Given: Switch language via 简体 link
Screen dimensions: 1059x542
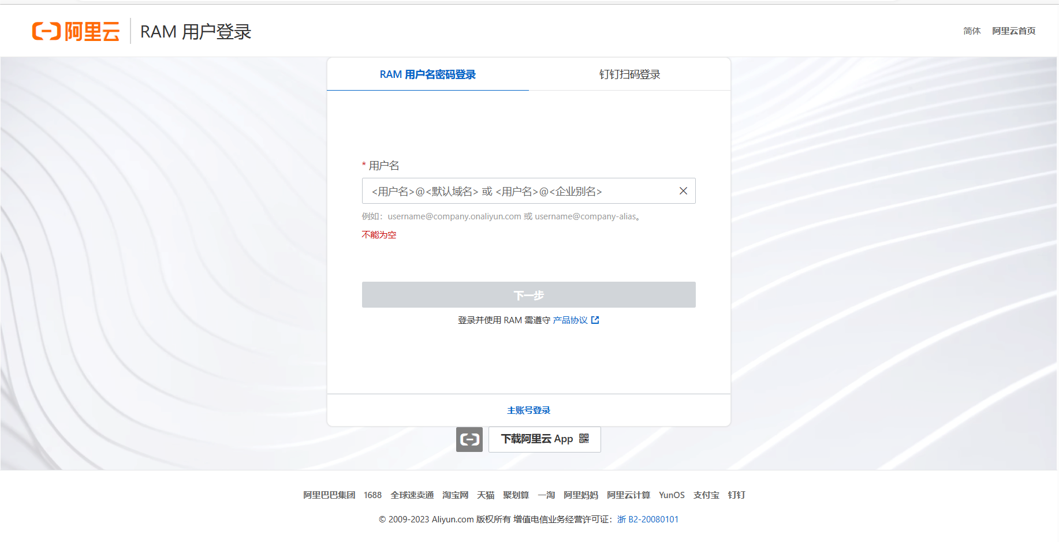Looking at the screenshot, I should [972, 31].
